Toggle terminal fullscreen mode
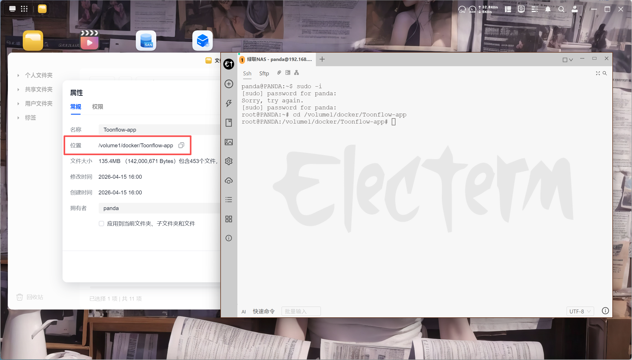 [598, 73]
